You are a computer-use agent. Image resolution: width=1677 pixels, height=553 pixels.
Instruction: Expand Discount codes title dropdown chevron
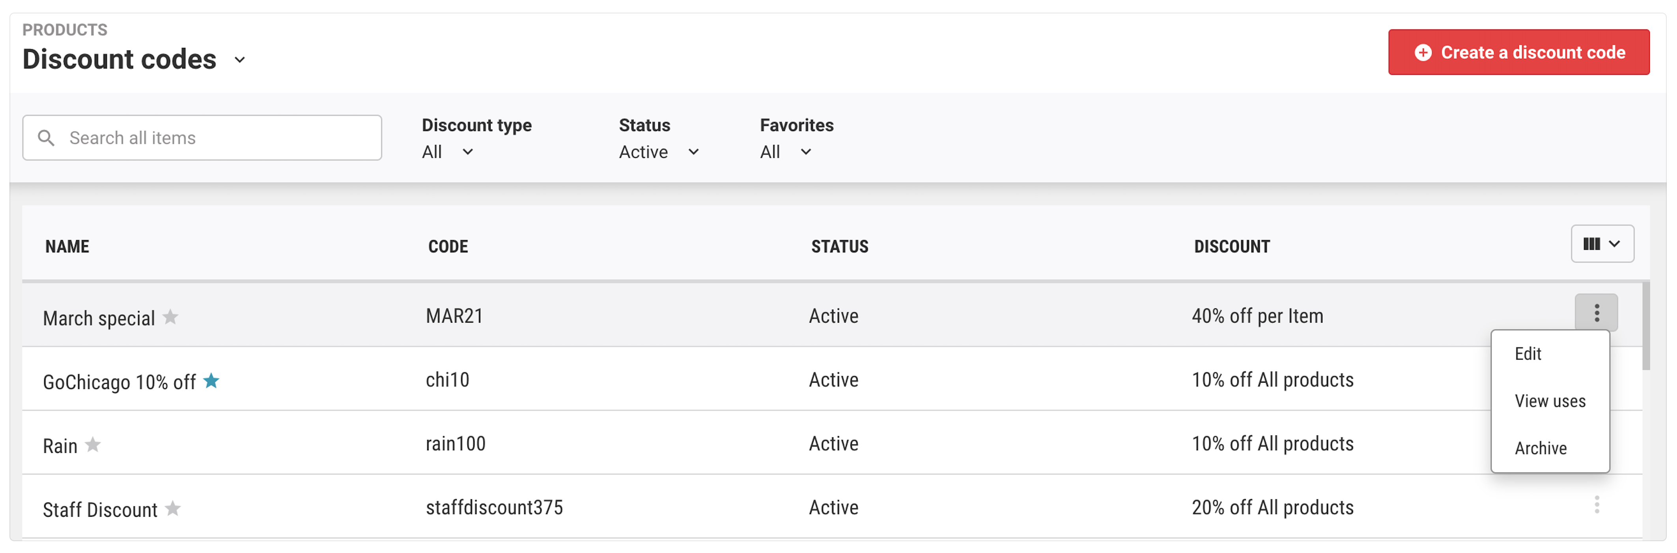click(x=240, y=60)
